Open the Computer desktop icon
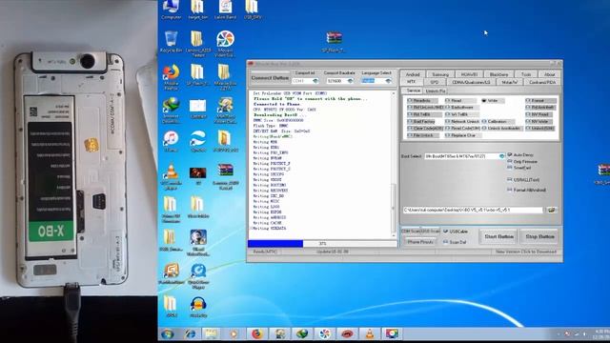610x343 pixels. tap(172, 10)
